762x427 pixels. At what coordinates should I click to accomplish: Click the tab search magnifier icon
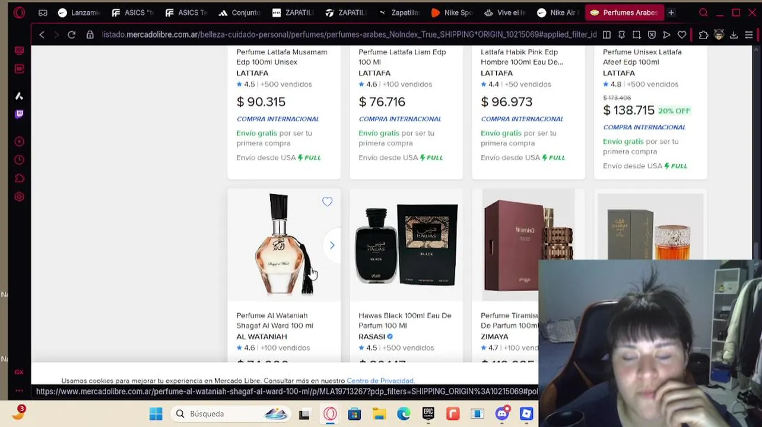pos(703,12)
